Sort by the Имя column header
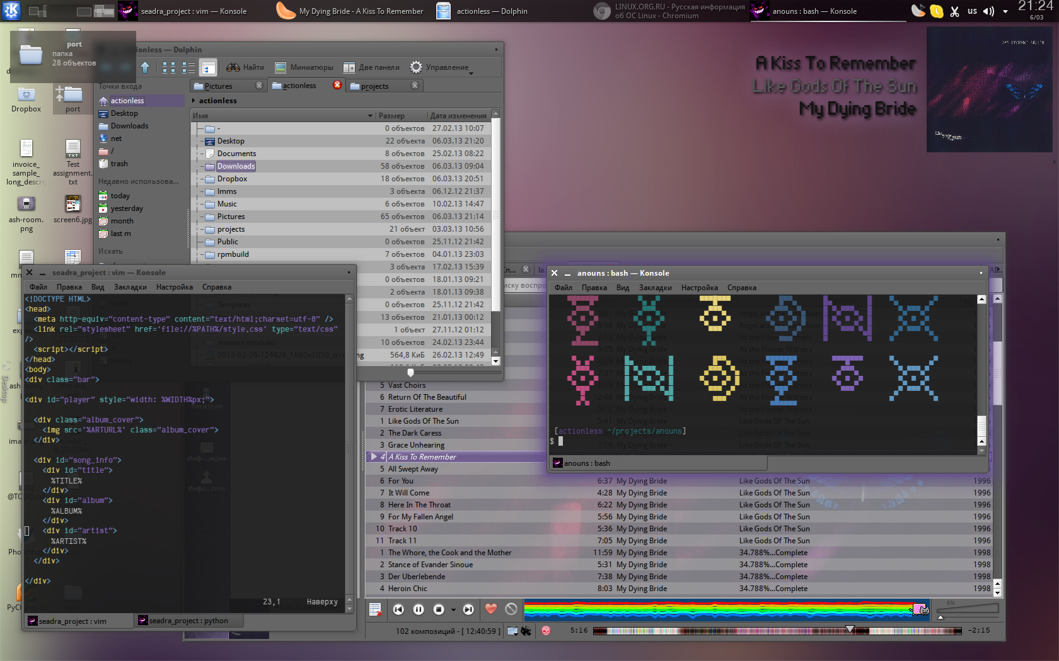This screenshot has height=661, width=1059. 283,116
